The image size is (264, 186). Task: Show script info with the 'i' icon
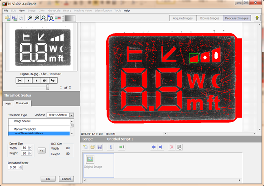pyautogui.click(x=111, y=147)
